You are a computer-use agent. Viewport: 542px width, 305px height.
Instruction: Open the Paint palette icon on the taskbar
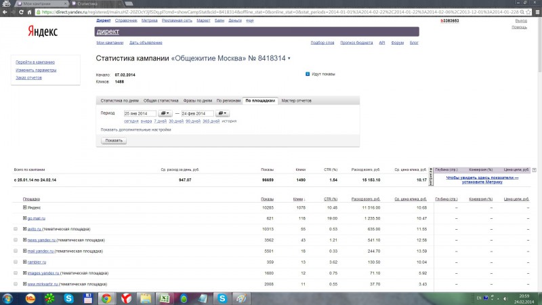tap(241, 298)
